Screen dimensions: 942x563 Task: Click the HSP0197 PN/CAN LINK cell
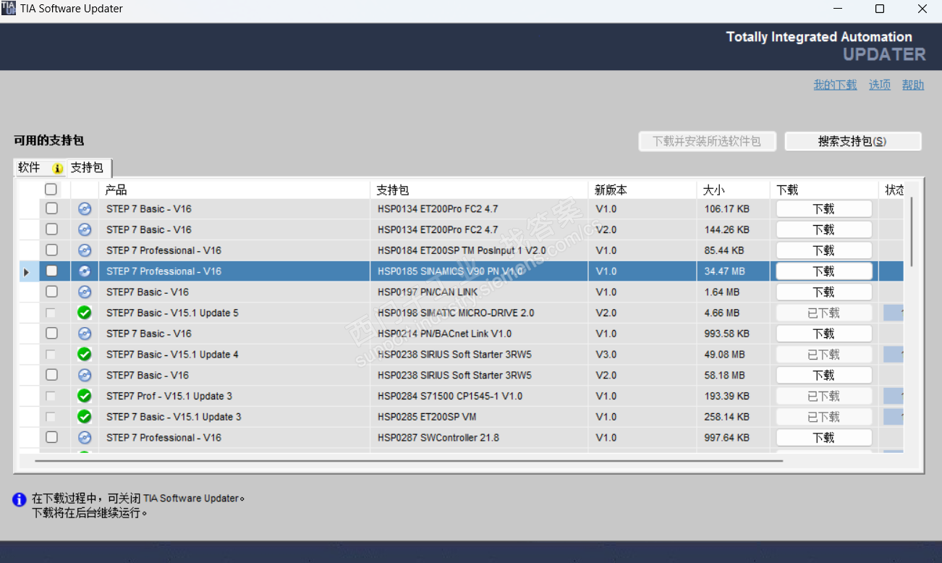point(479,292)
